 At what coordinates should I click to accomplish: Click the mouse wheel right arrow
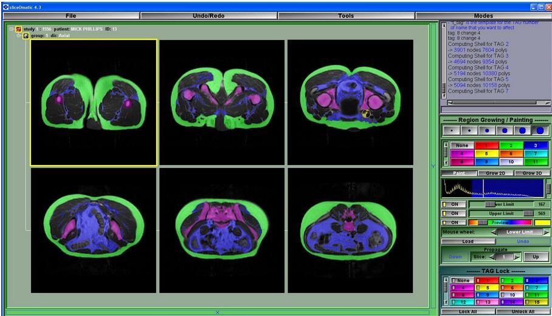546,232
